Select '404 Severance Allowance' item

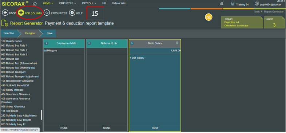(16, 94)
